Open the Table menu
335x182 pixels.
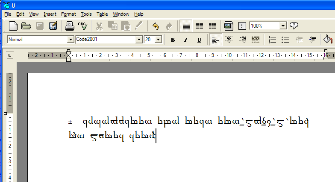pos(102,14)
